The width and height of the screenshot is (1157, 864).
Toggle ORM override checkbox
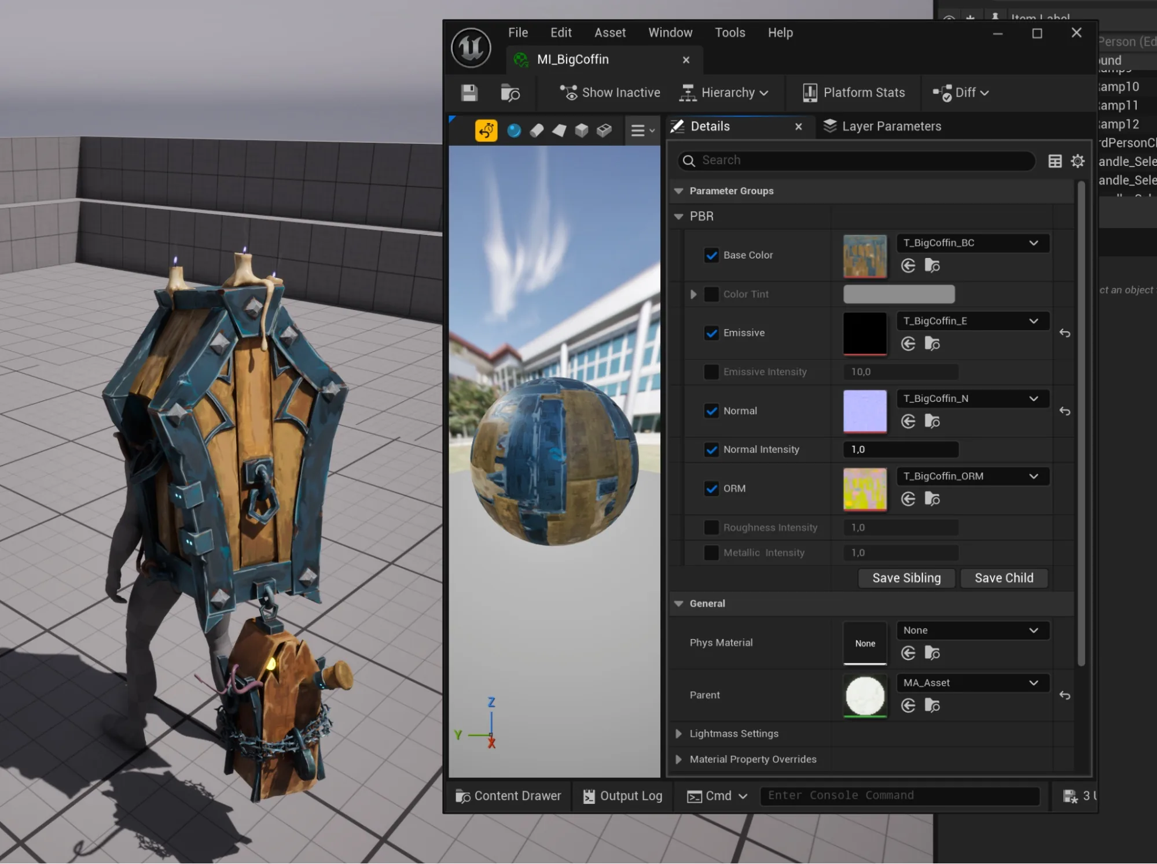(711, 489)
